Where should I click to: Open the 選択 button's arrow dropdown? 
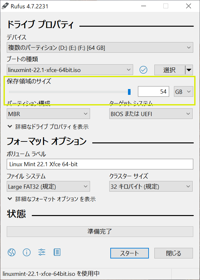[x=189, y=70]
